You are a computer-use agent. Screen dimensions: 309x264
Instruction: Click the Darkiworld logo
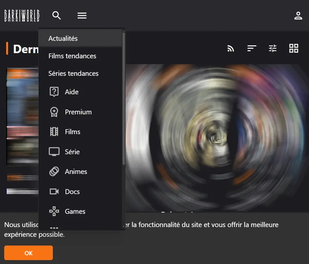click(x=21, y=15)
